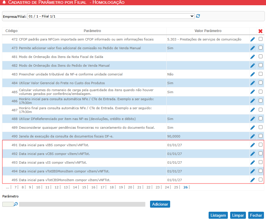The image size is (266, 219).
Task: Show earlier pages with the ellipsis link
Action: coord(8,187)
